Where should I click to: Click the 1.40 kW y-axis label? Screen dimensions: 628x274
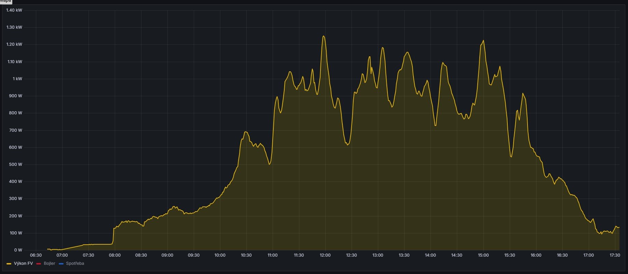click(14, 10)
